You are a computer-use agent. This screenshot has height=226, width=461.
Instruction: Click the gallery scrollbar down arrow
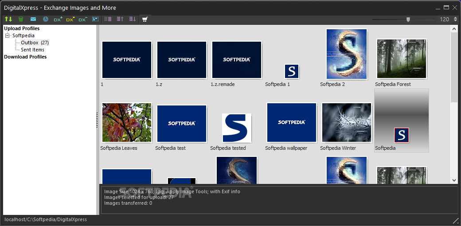click(x=453, y=180)
